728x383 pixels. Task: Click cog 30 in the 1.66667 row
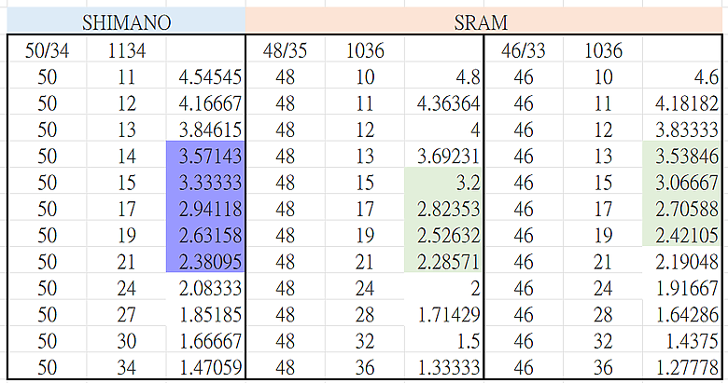point(126,340)
